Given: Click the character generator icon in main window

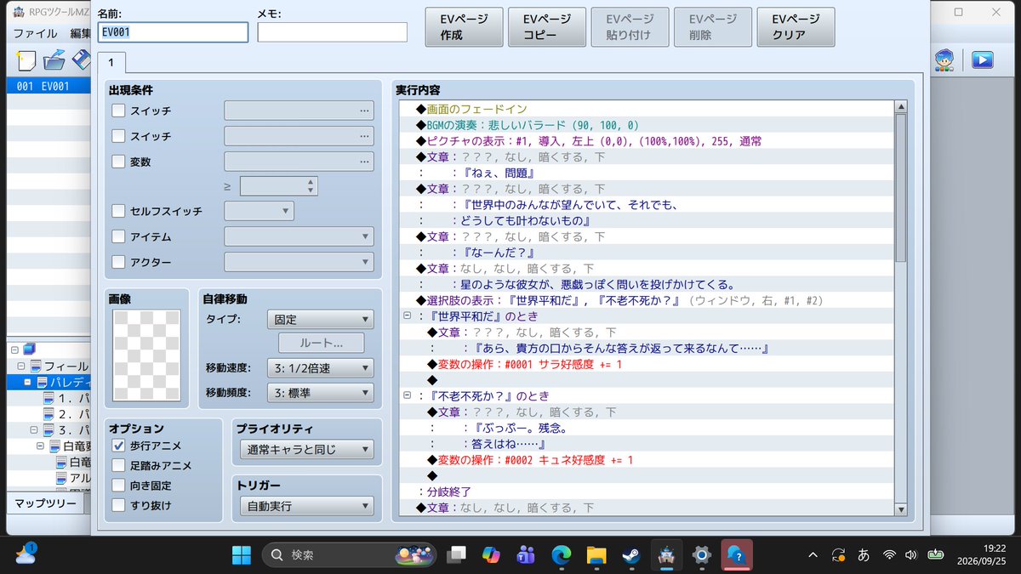Looking at the screenshot, I should coord(944,60).
